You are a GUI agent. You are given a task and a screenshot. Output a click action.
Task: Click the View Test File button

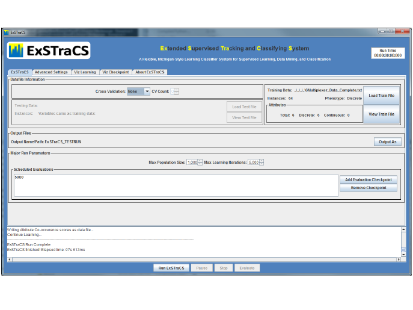tap(244, 117)
